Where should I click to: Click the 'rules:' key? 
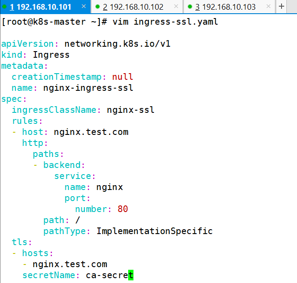tap(27, 121)
